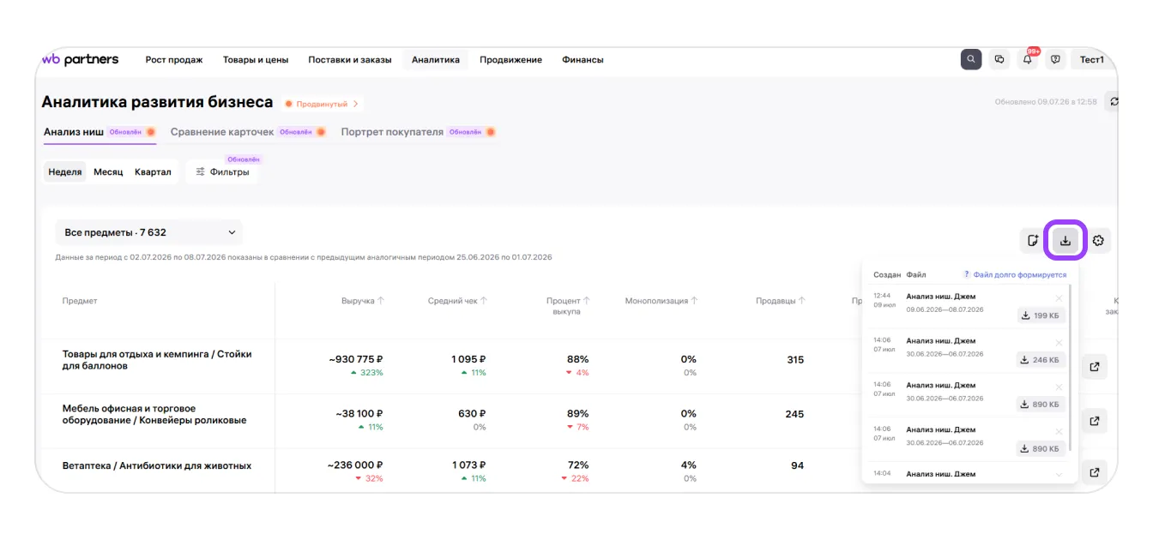Viewport: 1153px width, 540px height.
Task: Switch to the Портрет покупателя tab
Action: (392, 132)
